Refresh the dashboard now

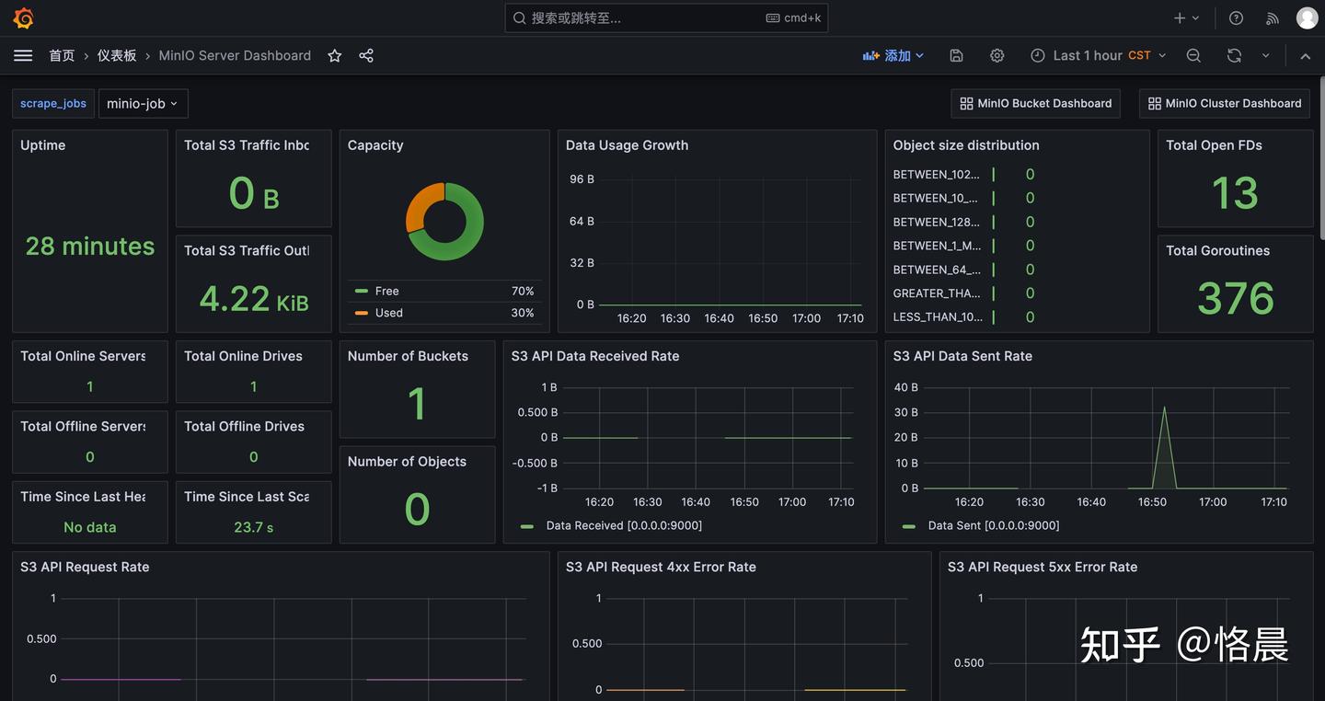1234,56
